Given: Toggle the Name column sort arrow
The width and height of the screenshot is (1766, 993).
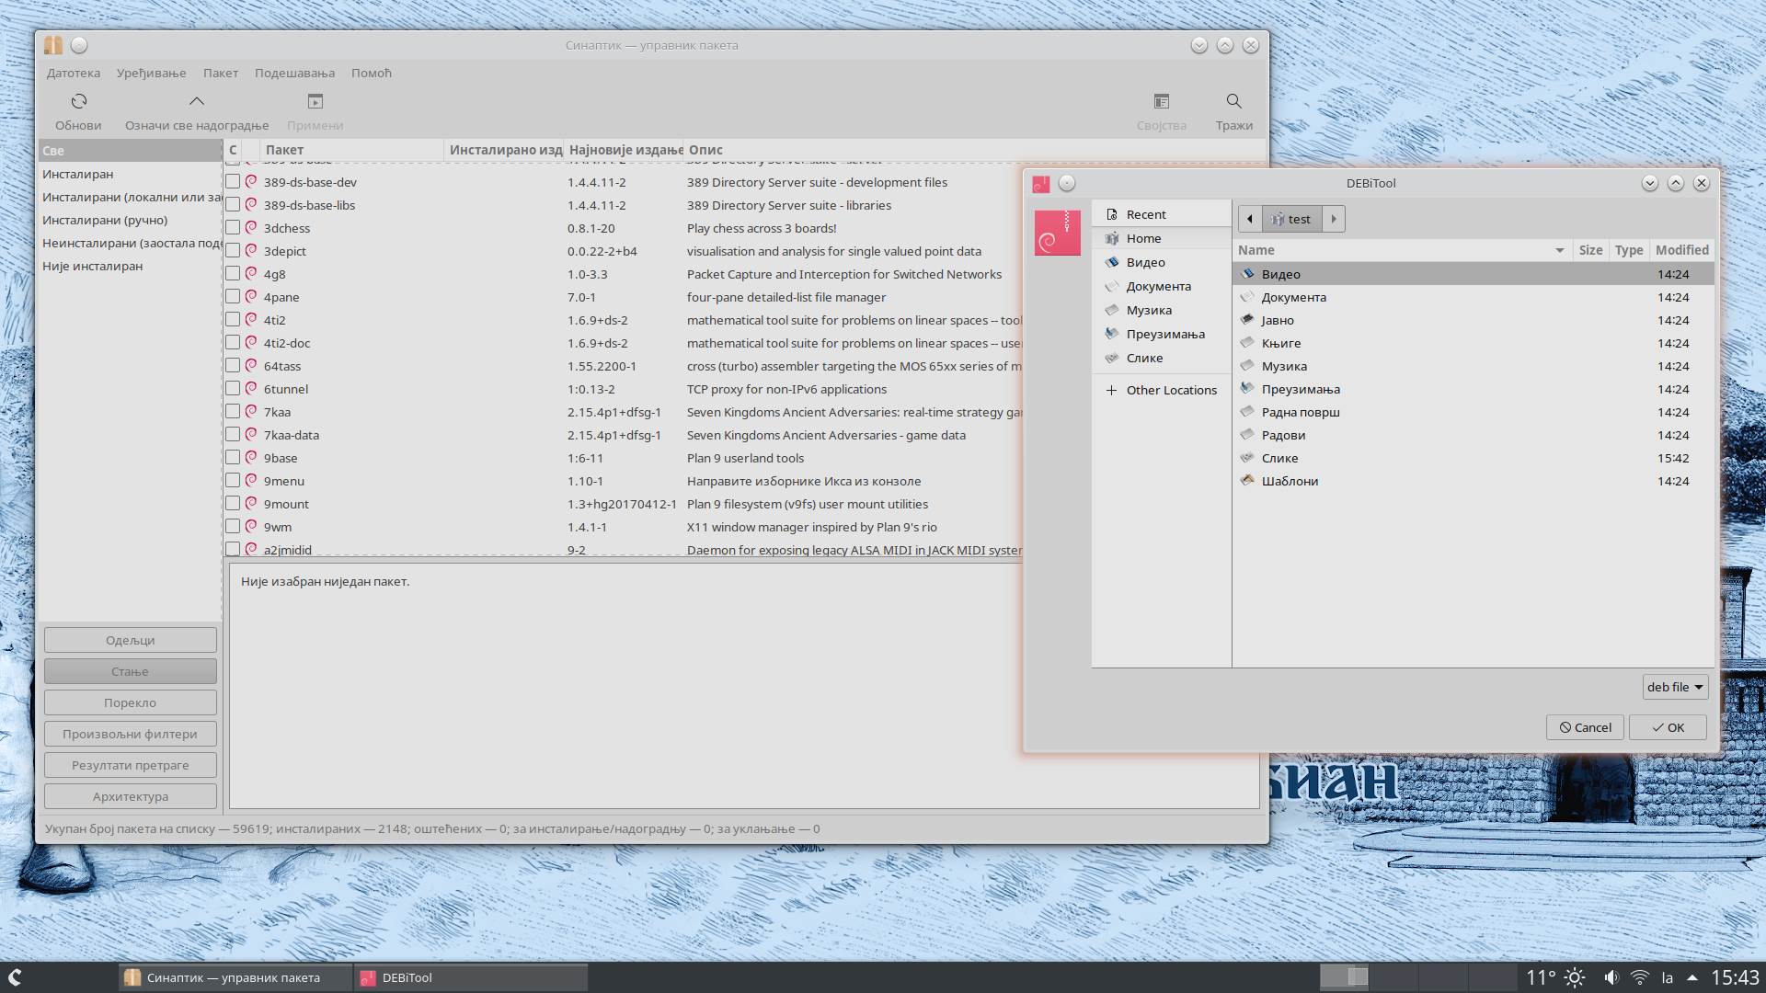Looking at the screenshot, I should pyautogui.click(x=1558, y=249).
